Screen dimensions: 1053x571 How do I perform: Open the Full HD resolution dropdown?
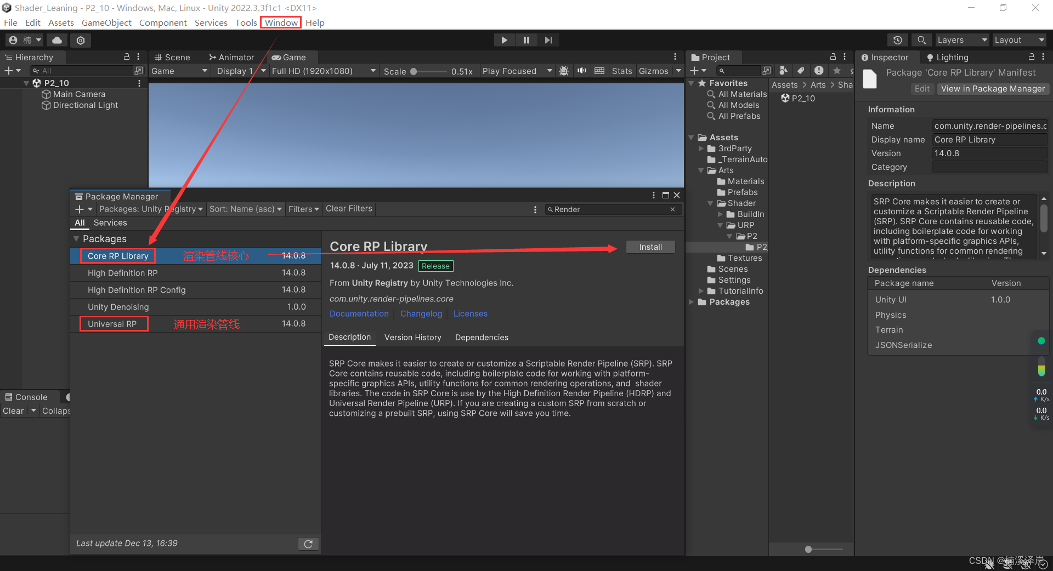324,71
